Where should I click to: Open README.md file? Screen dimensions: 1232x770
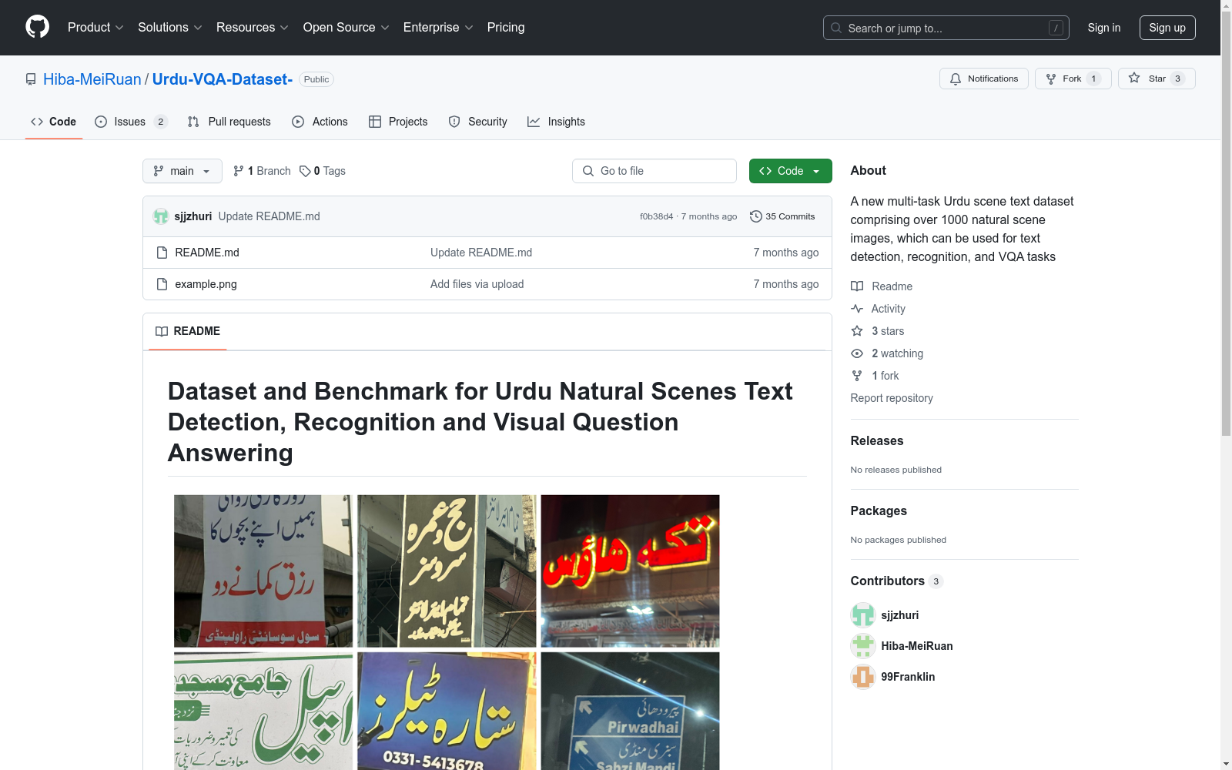click(x=207, y=253)
